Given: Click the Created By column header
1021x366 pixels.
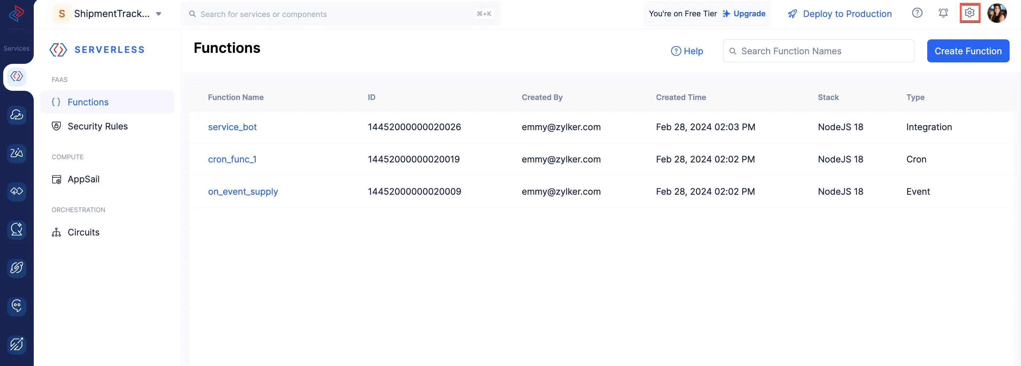Looking at the screenshot, I should [x=542, y=97].
